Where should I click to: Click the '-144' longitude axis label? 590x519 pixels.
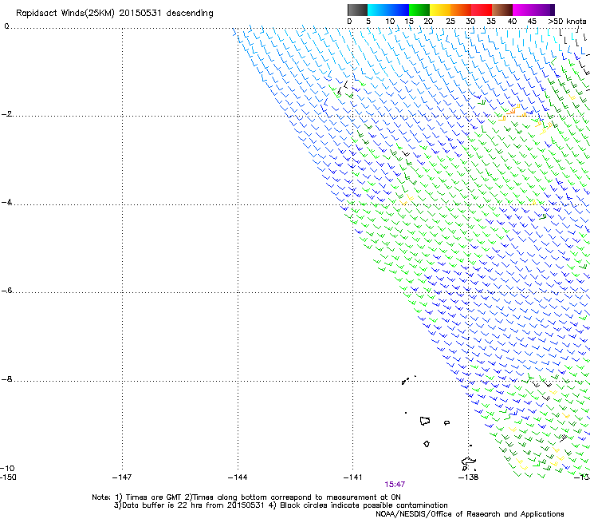coord(238,477)
